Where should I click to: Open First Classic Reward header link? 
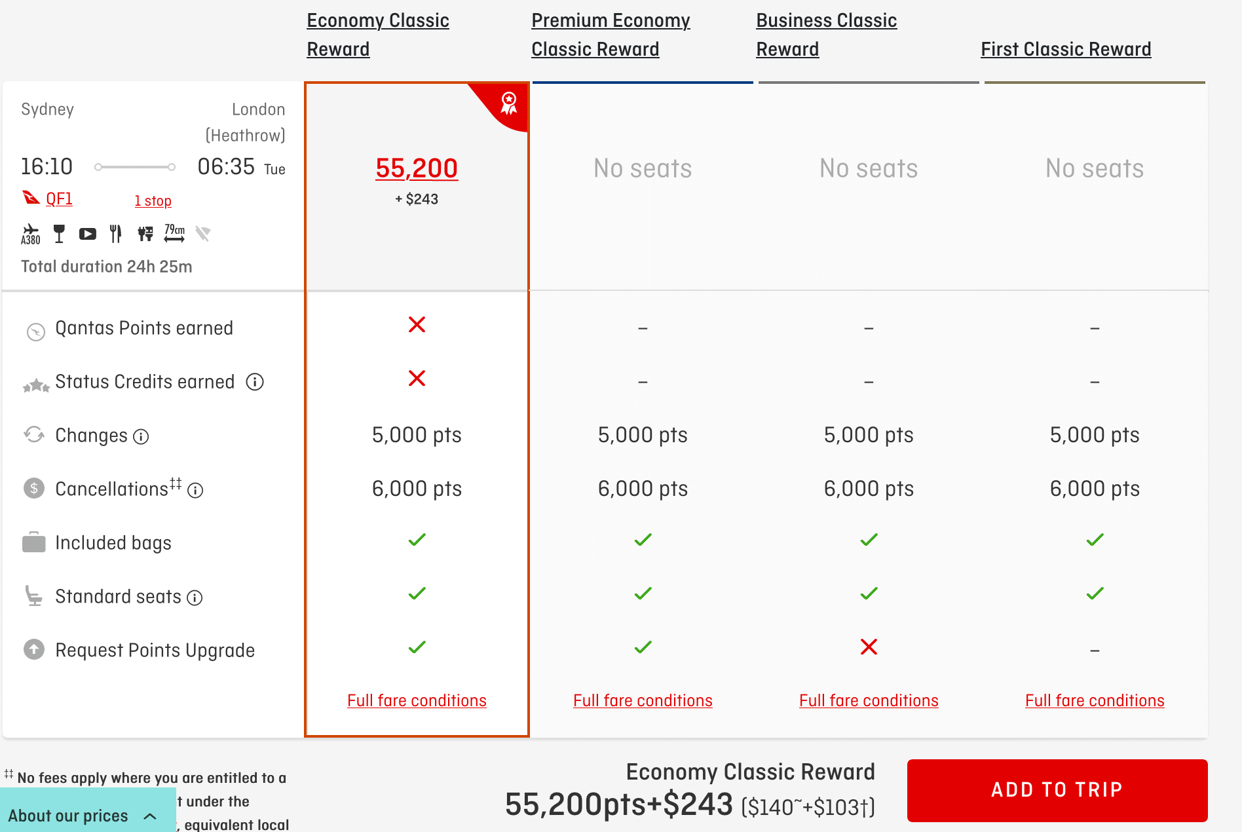(x=1066, y=49)
